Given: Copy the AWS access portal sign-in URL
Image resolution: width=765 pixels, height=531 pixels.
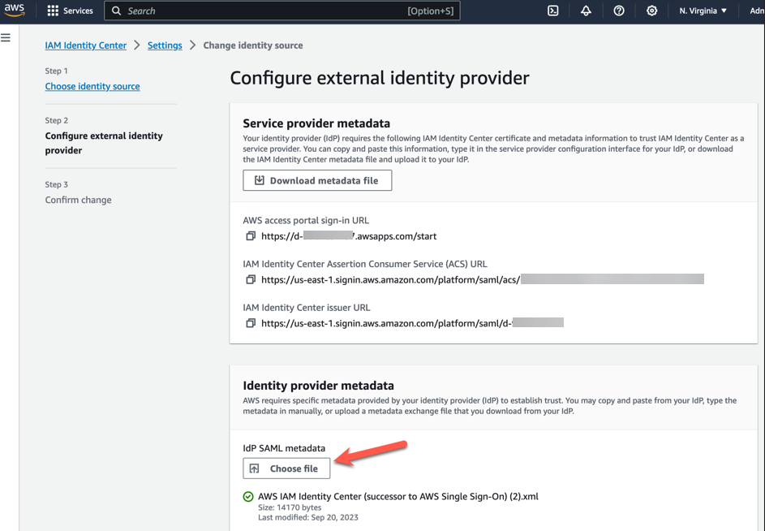Looking at the screenshot, I should (250, 236).
